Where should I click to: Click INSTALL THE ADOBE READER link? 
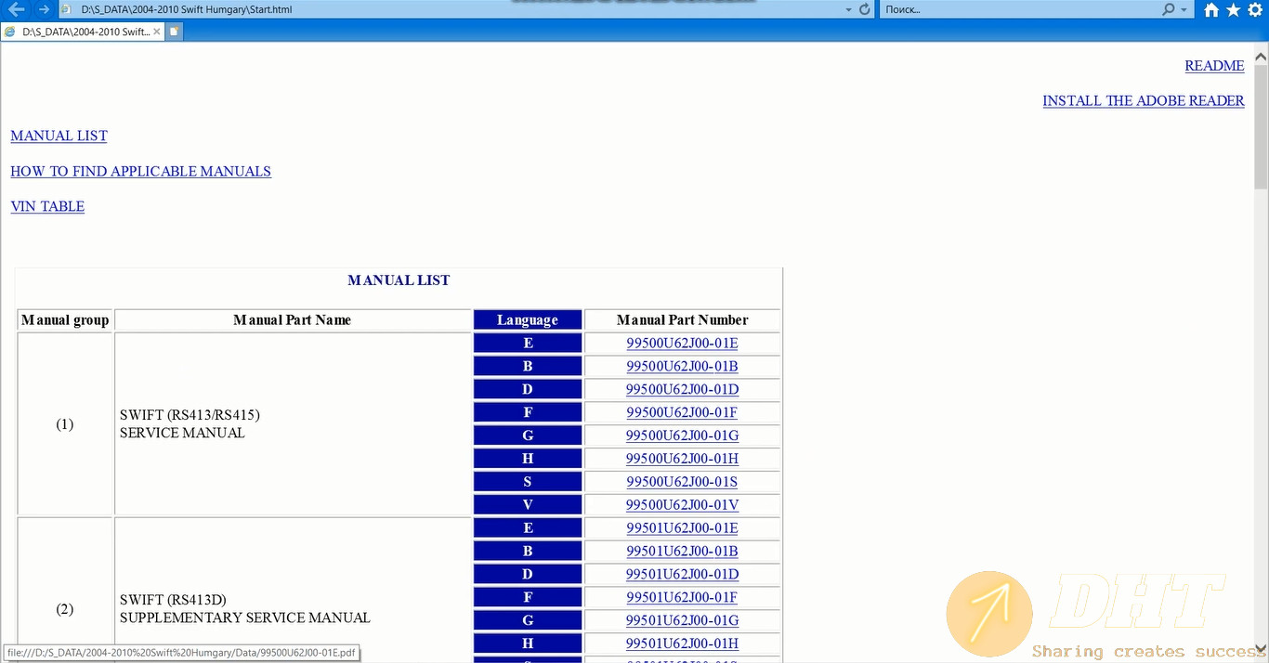(x=1143, y=101)
